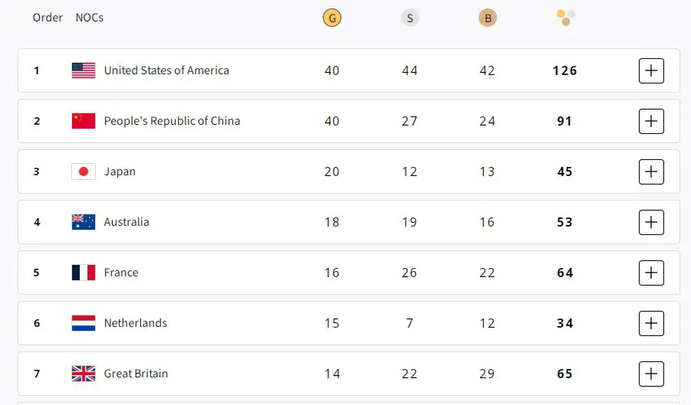Click the total medals three-dot icon
This screenshot has height=405, width=691.
point(566,18)
